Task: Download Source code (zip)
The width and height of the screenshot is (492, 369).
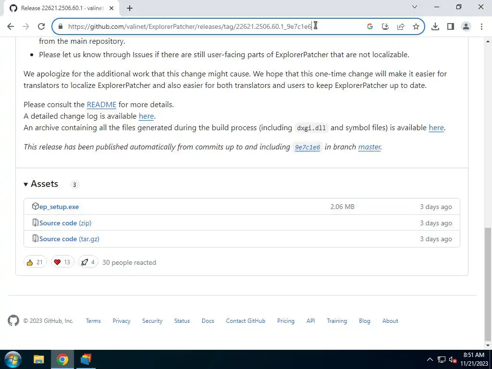Action: tap(65, 223)
